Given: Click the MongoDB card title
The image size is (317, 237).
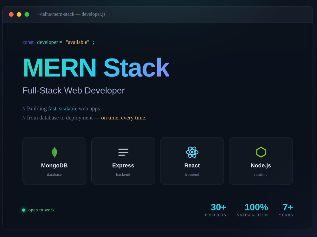Looking at the screenshot, I should pos(55,166).
